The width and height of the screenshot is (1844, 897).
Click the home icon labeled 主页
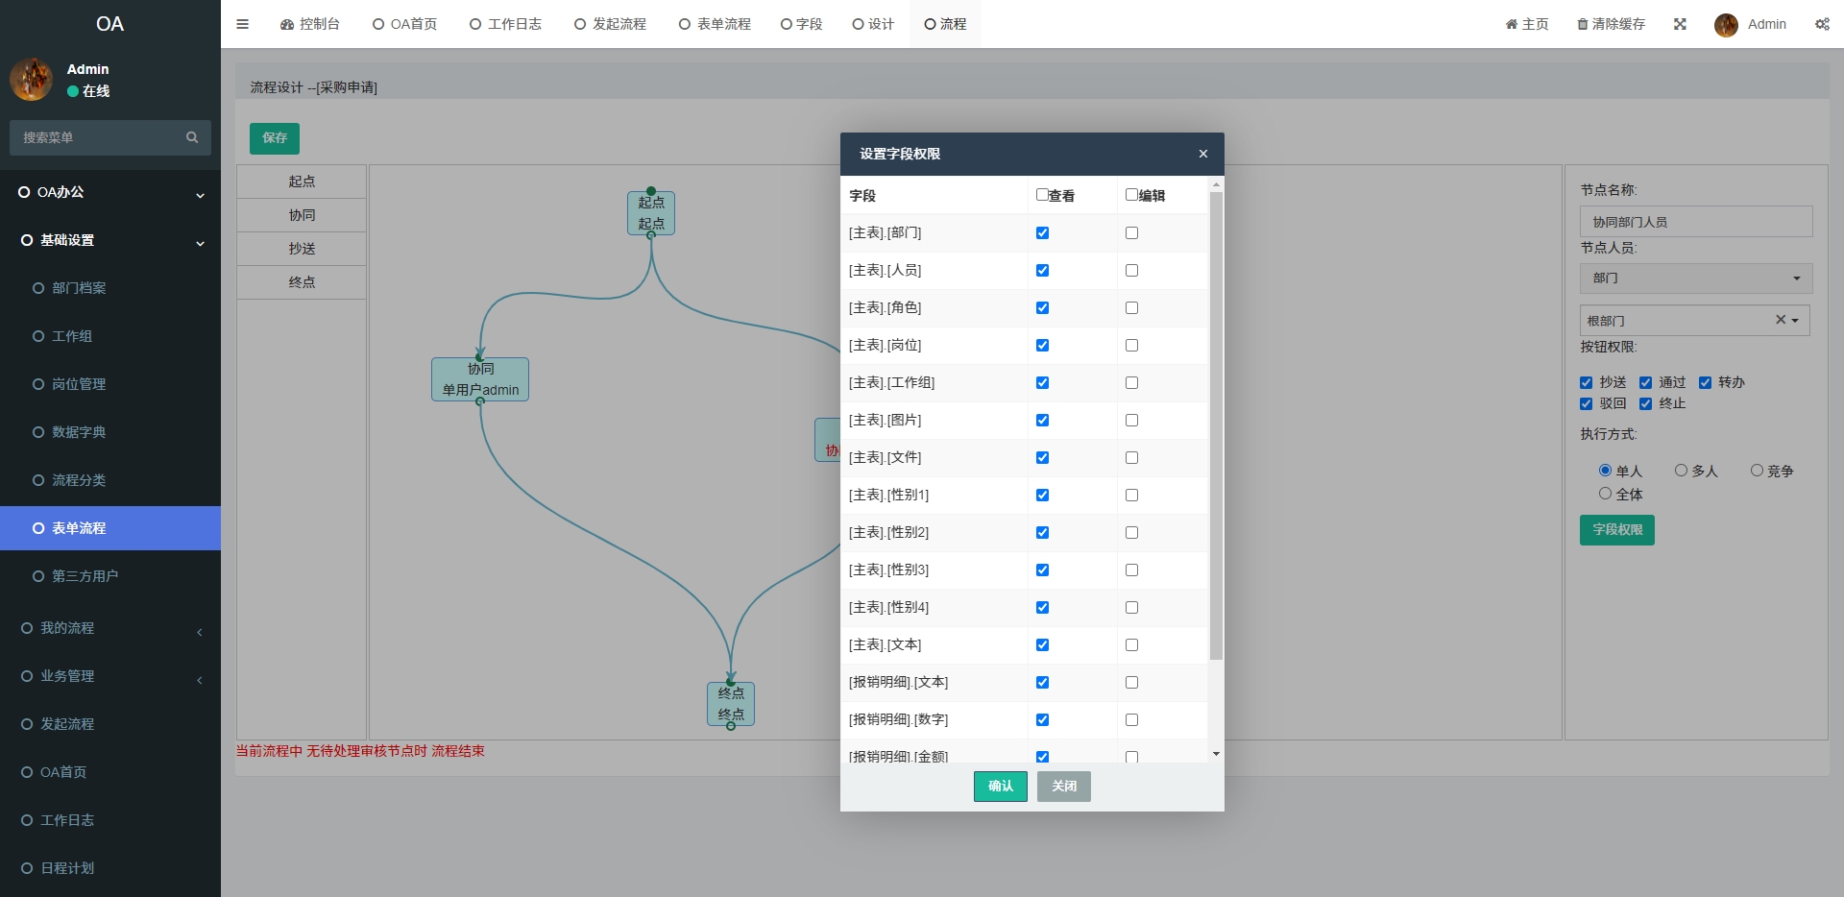(1512, 24)
